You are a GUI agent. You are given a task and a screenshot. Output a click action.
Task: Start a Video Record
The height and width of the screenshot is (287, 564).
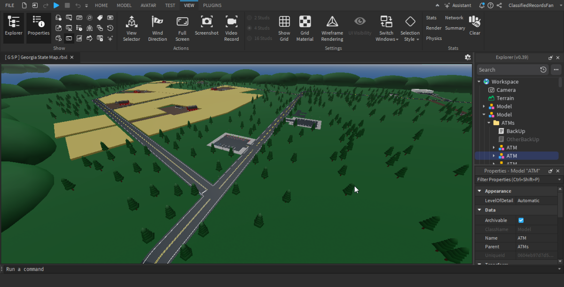click(x=231, y=28)
